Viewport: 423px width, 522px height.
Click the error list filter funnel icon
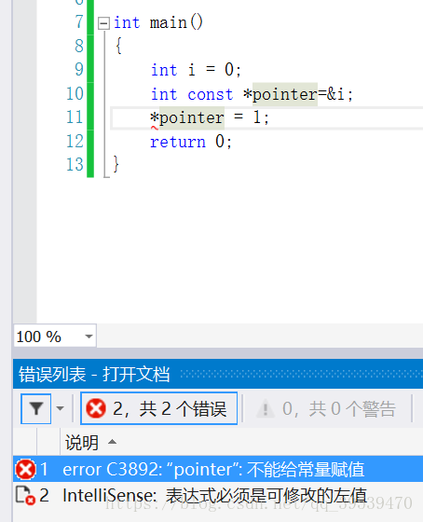(36, 408)
